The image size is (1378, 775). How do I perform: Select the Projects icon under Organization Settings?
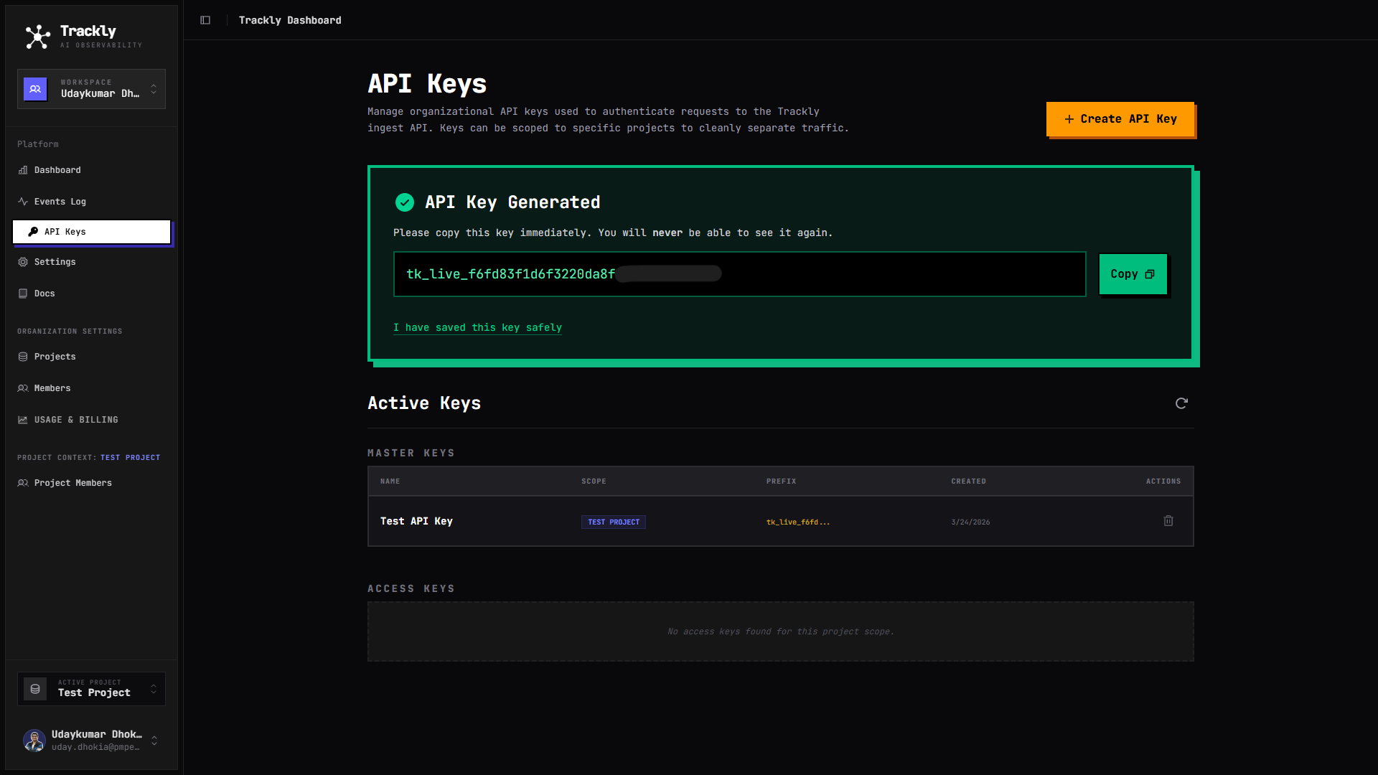tap(22, 357)
